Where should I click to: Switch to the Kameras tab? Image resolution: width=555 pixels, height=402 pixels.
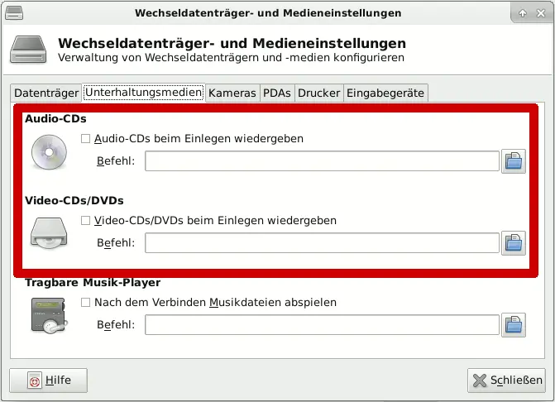[232, 93]
